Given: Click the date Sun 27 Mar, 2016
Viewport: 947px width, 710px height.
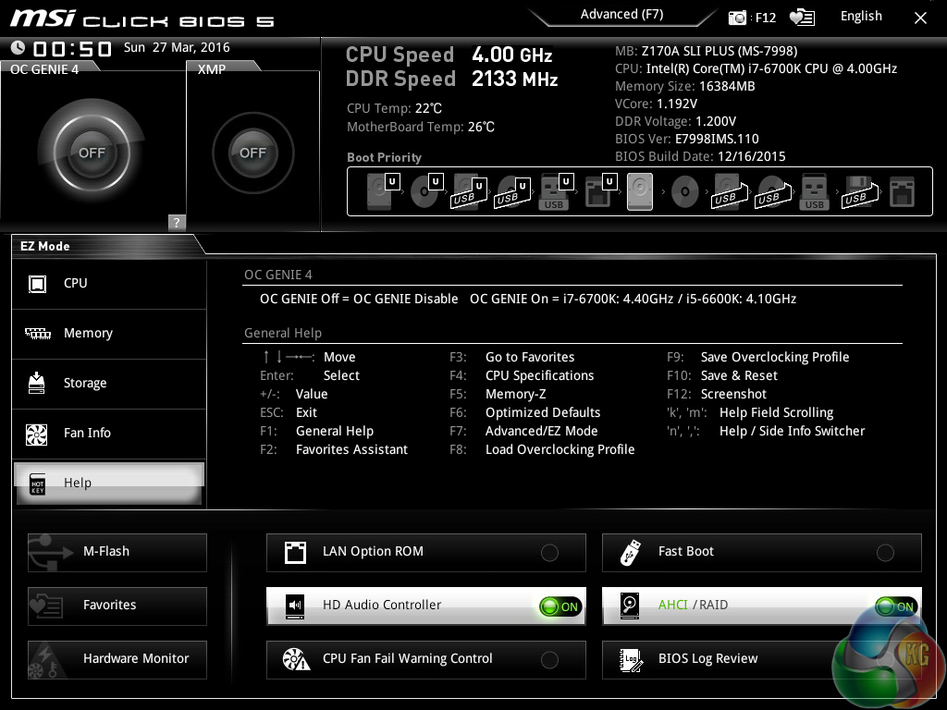Looking at the screenshot, I should pyautogui.click(x=177, y=48).
